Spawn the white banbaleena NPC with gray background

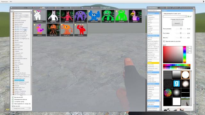40,16
